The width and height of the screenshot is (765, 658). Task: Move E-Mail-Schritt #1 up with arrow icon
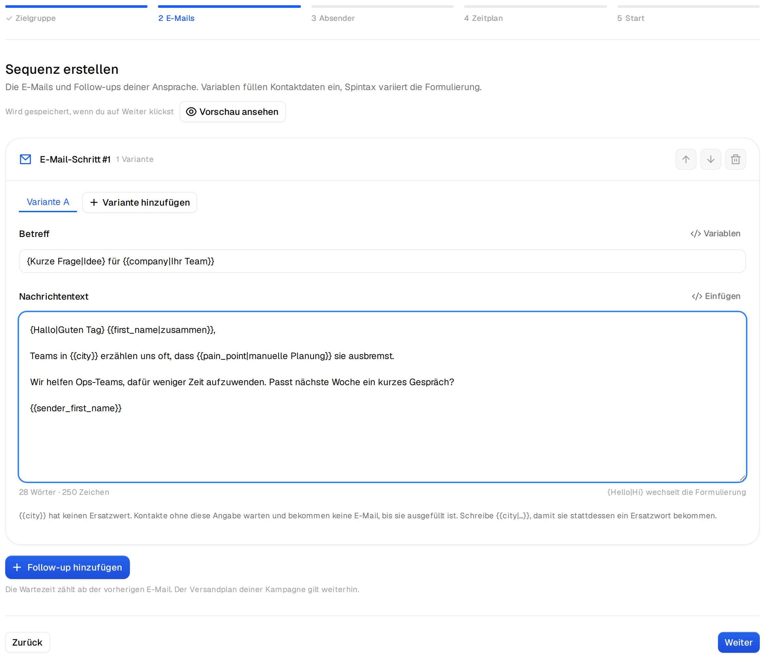[686, 159]
